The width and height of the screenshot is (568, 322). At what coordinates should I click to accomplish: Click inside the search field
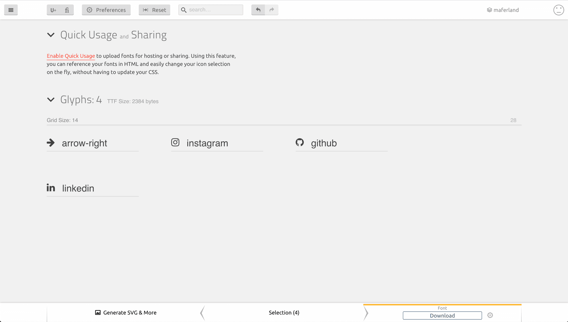pyautogui.click(x=210, y=10)
